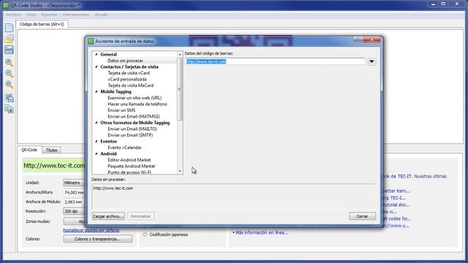Open the Exportar menu
Screen dimensions: 468x263
click(x=50, y=15)
